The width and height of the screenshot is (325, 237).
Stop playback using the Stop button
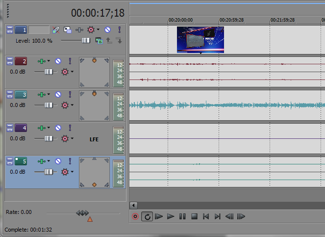pos(194,216)
